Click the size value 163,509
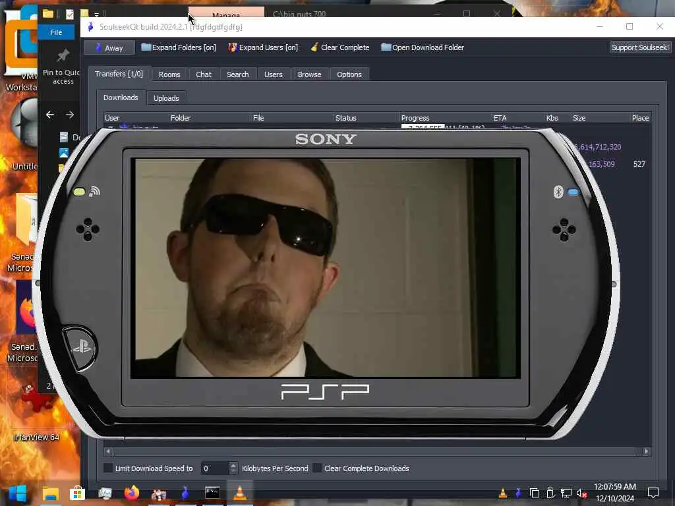This screenshot has height=506, width=675. click(601, 164)
